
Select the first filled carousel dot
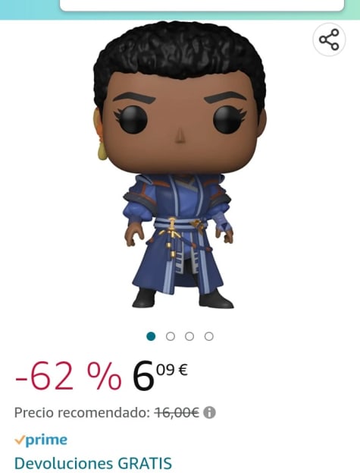(x=151, y=336)
